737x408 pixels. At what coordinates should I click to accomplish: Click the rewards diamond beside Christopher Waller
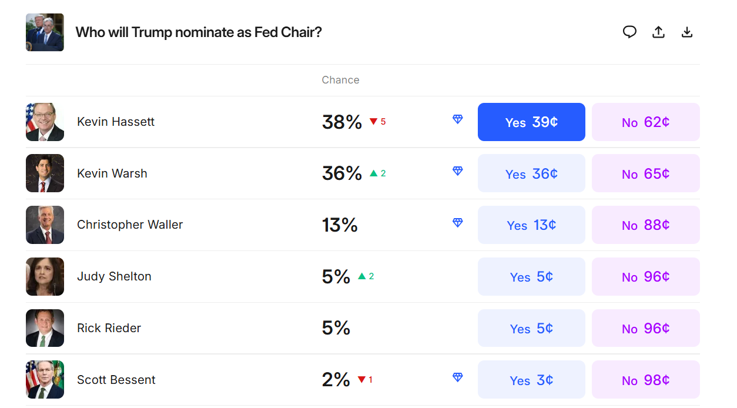(457, 223)
